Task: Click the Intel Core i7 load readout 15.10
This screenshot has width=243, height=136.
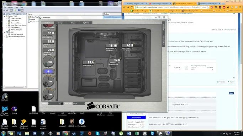Action: [x=112, y=46]
